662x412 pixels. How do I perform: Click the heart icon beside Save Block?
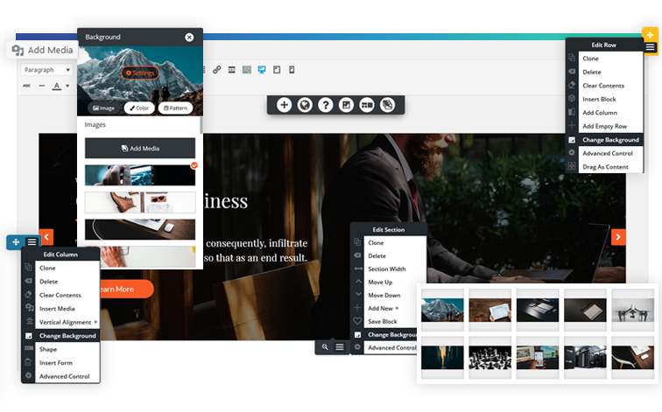357,321
